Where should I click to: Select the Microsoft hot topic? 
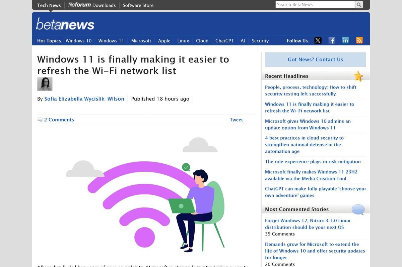click(141, 41)
